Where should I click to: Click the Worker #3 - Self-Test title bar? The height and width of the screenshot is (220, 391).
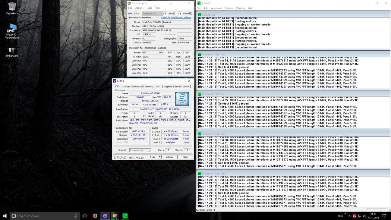point(294,134)
